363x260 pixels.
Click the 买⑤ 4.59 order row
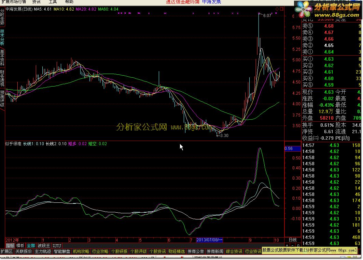(x=332, y=85)
